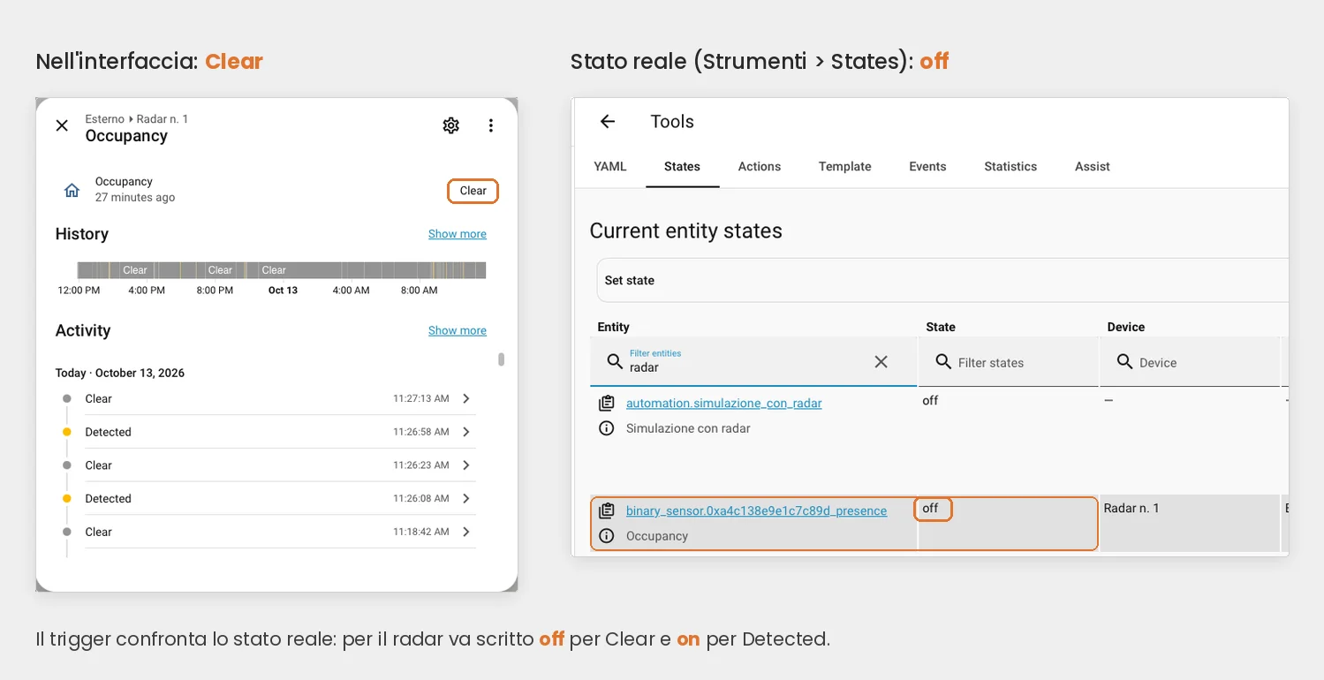Show more History
The width and height of the screenshot is (1324, 680).
458,234
